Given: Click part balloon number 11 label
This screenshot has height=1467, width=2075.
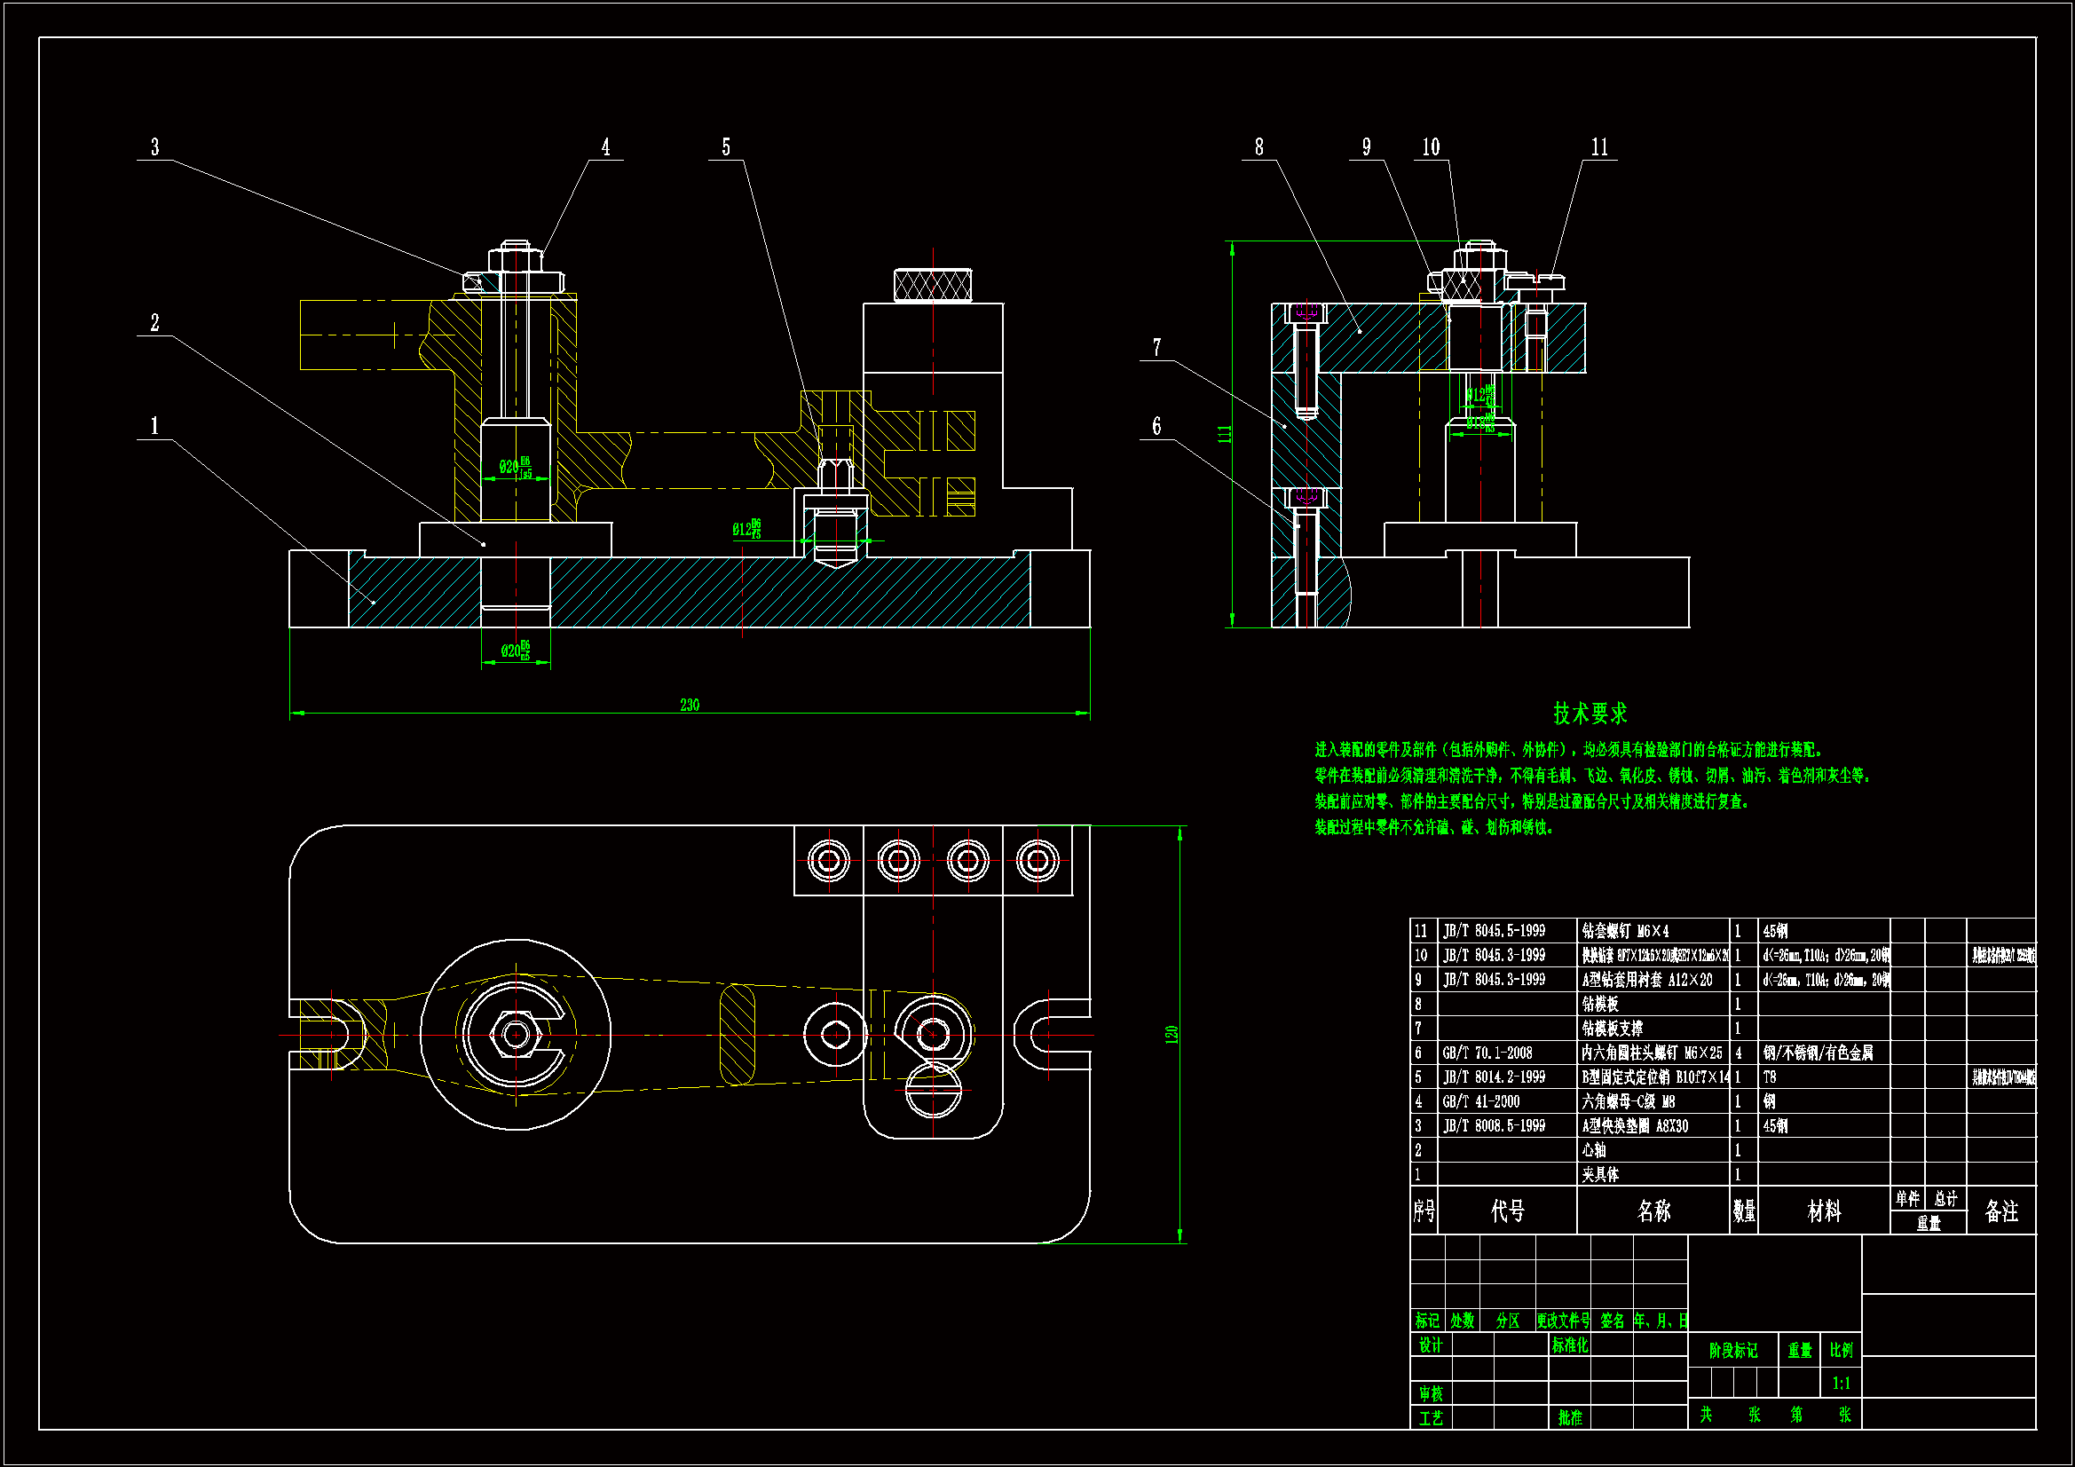Looking at the screenshot, I should pos(1599,147).
